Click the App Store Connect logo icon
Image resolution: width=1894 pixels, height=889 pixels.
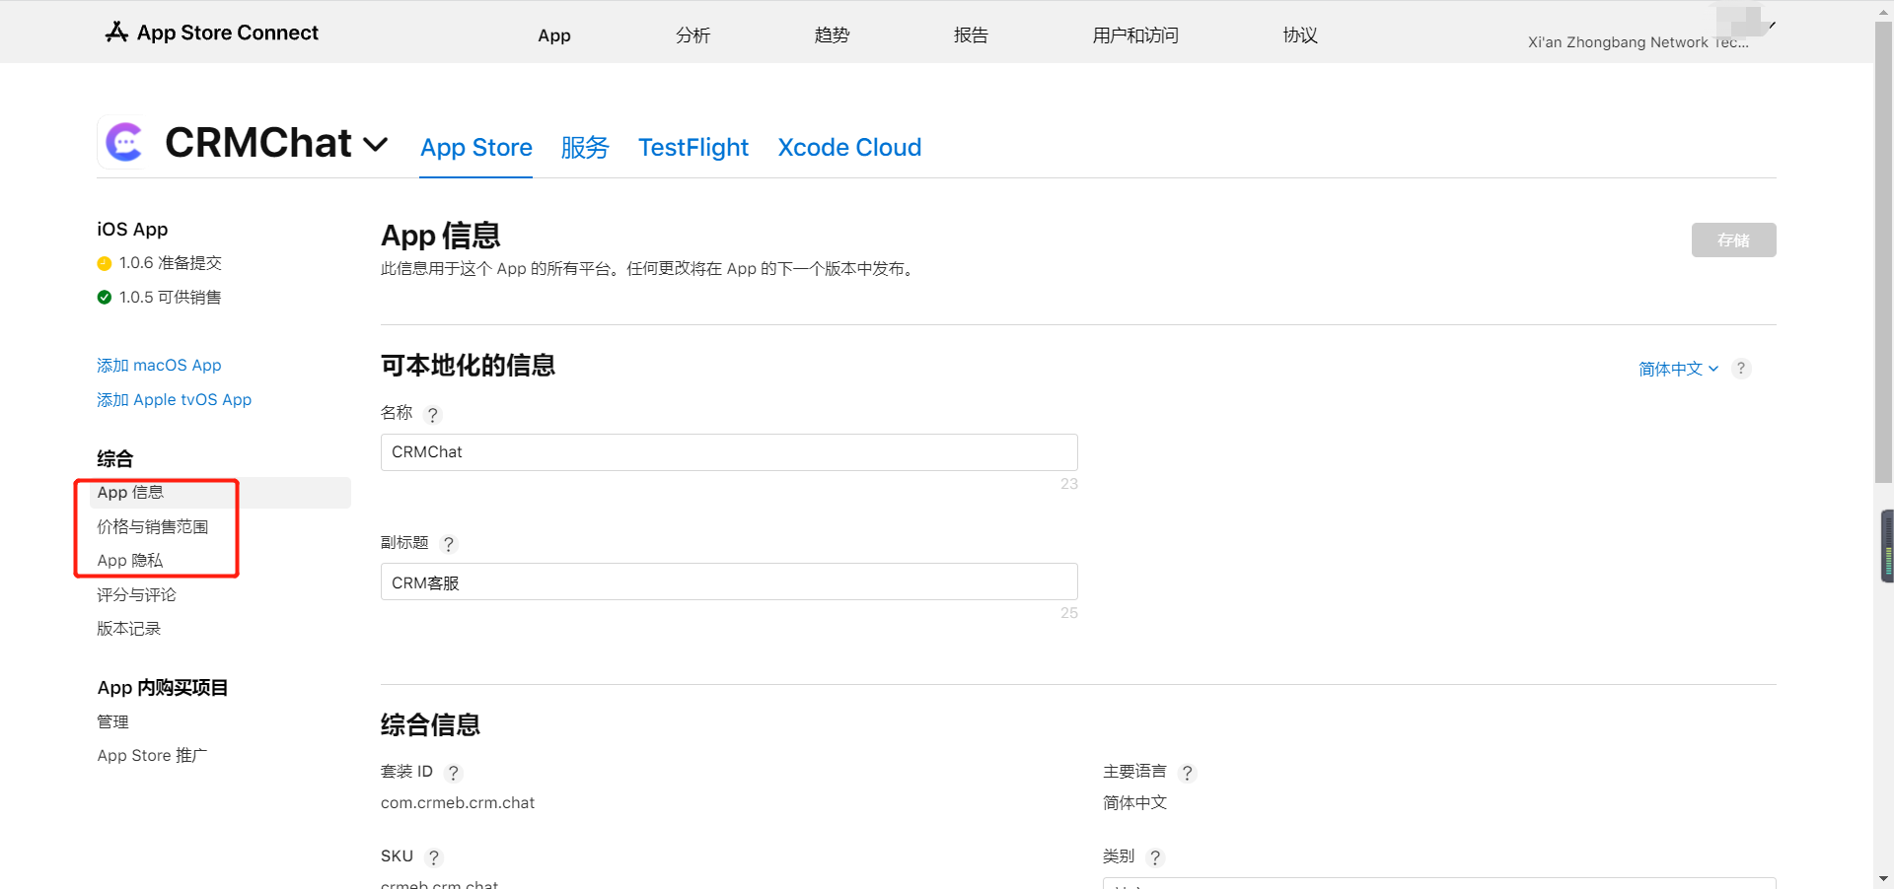click(x=115, y=32)
